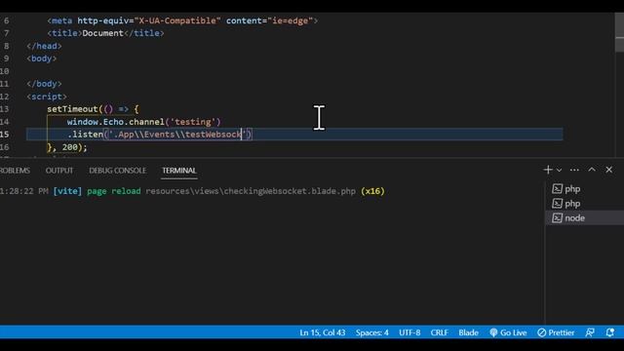Click the node terminal icon
The image size is (624, 351).
[x=557, y=218]
